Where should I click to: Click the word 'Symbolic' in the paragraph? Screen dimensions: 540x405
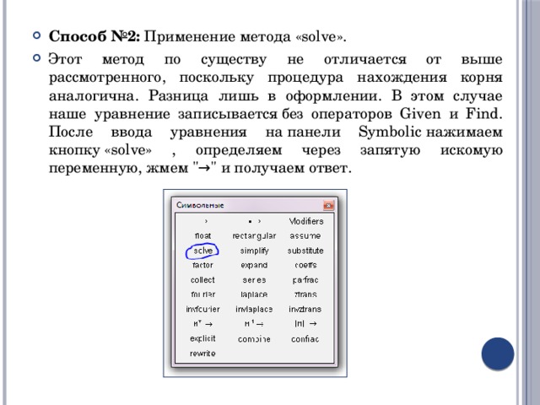(390, 132)
